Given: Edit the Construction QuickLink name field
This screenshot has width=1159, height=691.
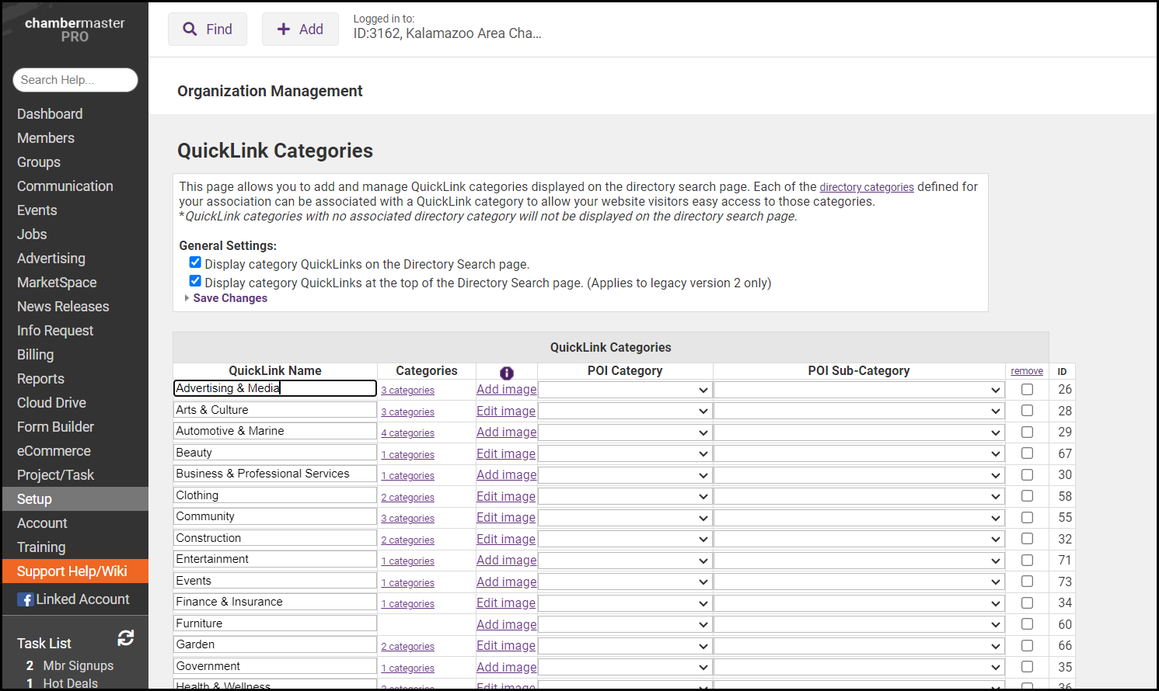Looking at the screenshot, I should (x=275, y=538).
